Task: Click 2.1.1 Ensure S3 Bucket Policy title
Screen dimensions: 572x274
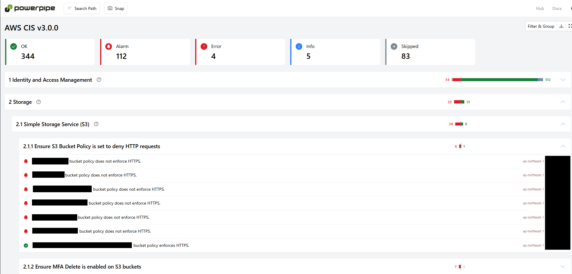Action: point(92,146)
